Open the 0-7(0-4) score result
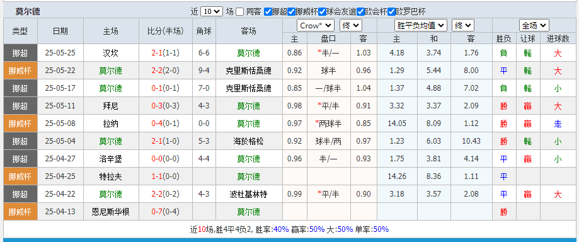This screenshot has height=242, width=579. tap(166, 212)
